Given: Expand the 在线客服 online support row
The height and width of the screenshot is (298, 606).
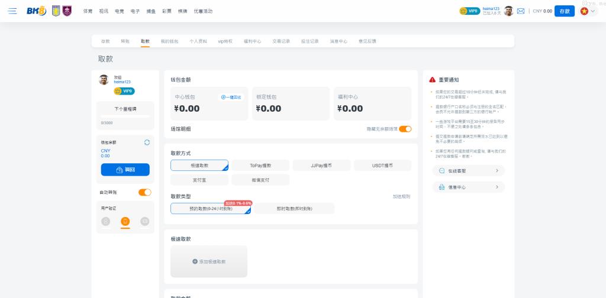Looking at the screenshot, I should point(468,170).
